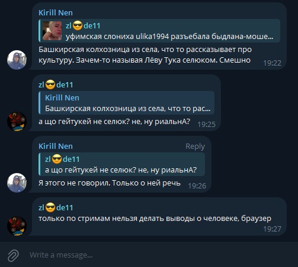
Task: Click the 19:25 timestamp
Action: click(206, 125)
